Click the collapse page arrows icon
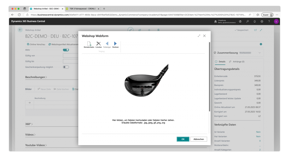 (x=261, y=30)
